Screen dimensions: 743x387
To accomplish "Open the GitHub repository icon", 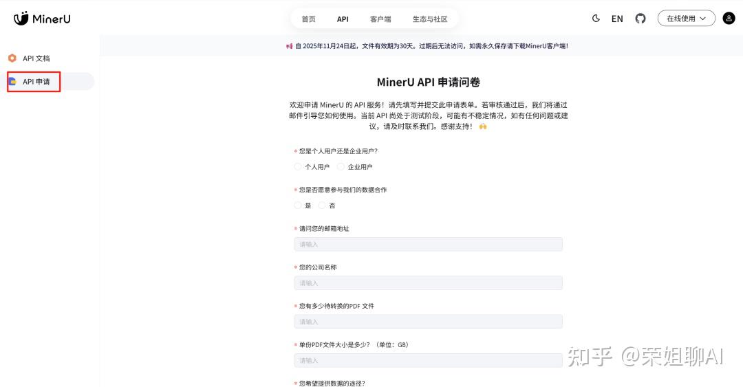I will click(640, 19).
